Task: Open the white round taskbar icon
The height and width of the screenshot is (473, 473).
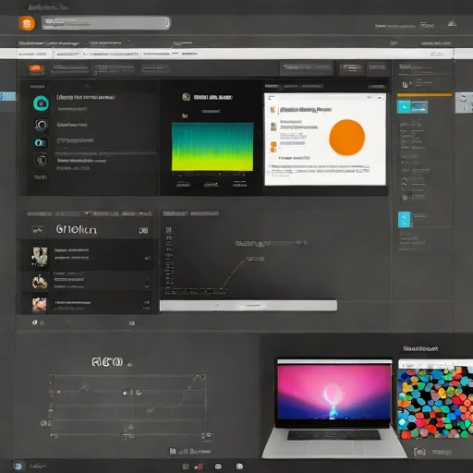Action: click(239, 467)
